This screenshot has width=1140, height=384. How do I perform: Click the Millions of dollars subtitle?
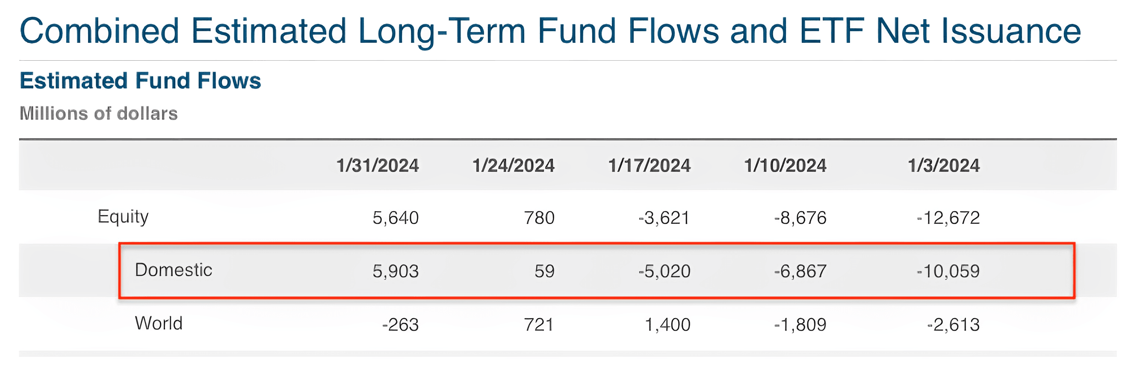99,114
